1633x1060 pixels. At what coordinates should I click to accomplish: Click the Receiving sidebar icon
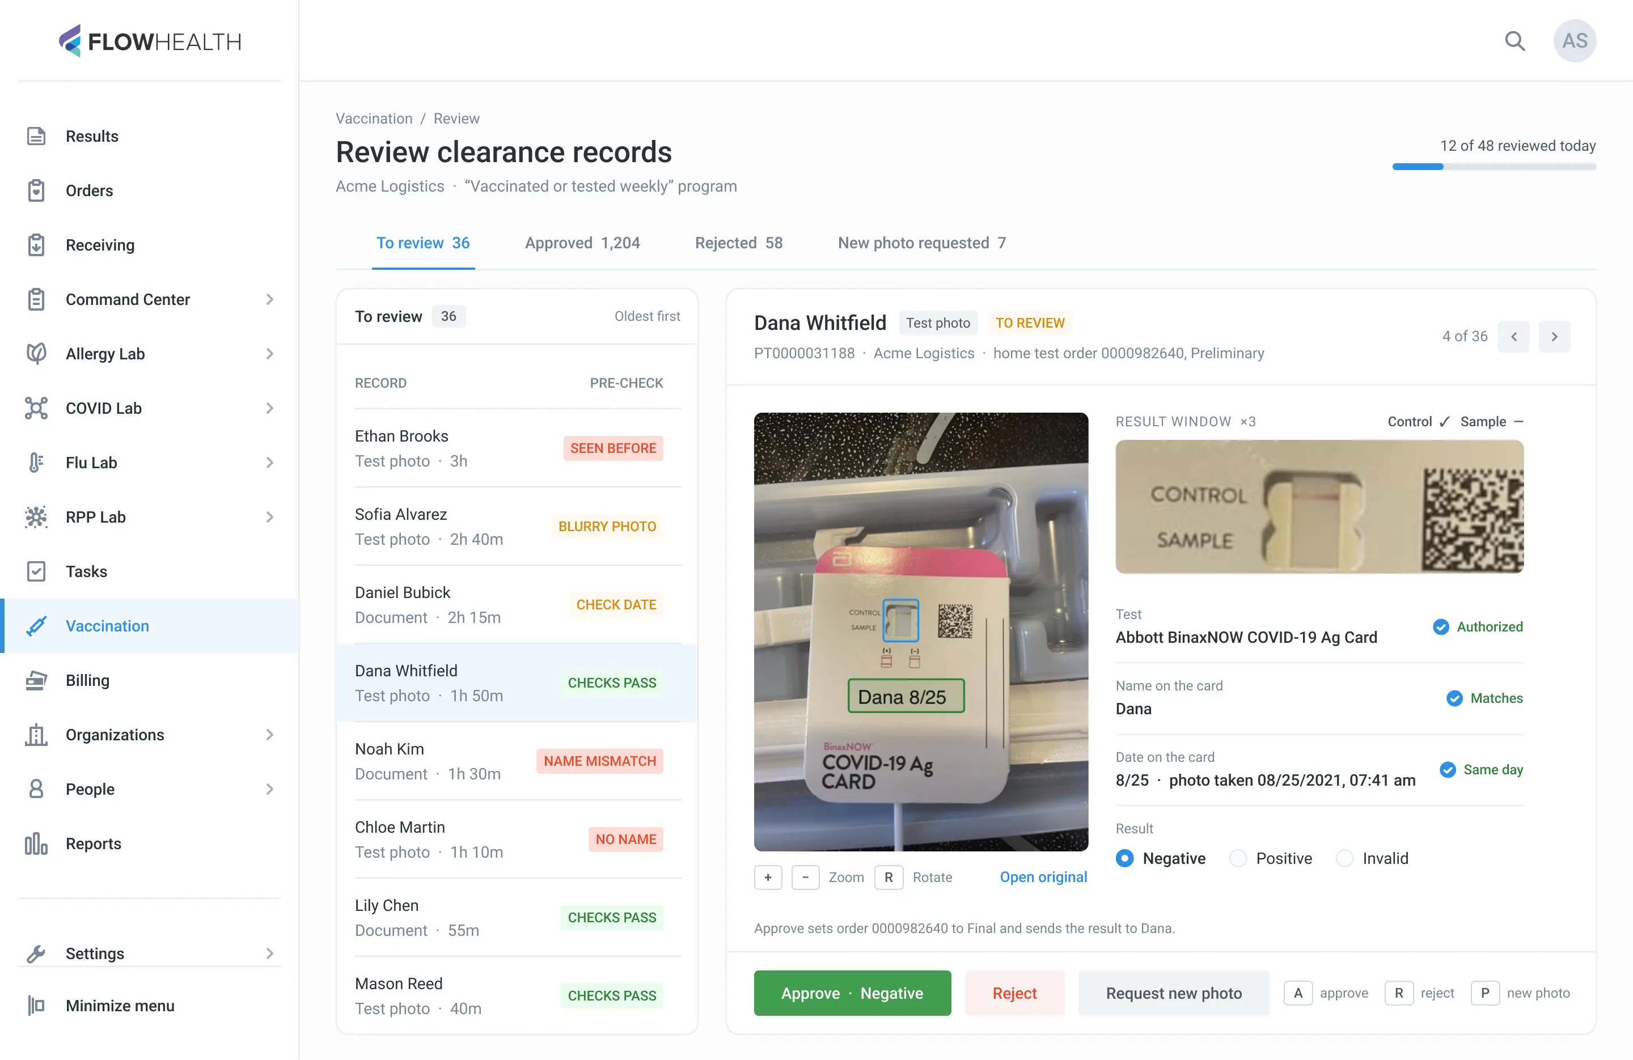36,245
